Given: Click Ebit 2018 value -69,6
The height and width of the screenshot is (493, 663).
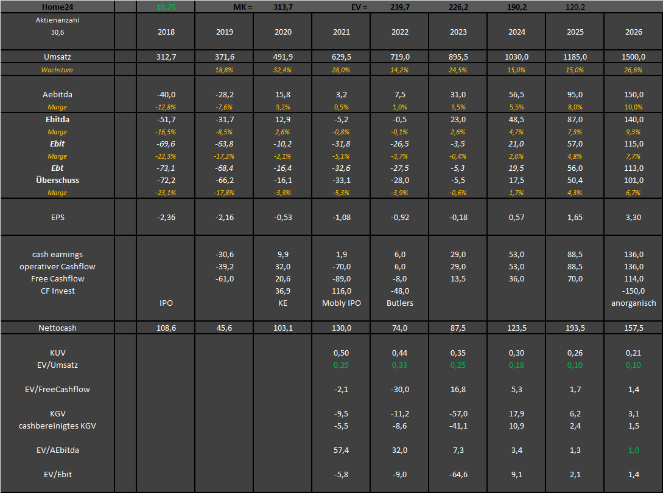Looking at the screenshot, I should tap(166, 144).
